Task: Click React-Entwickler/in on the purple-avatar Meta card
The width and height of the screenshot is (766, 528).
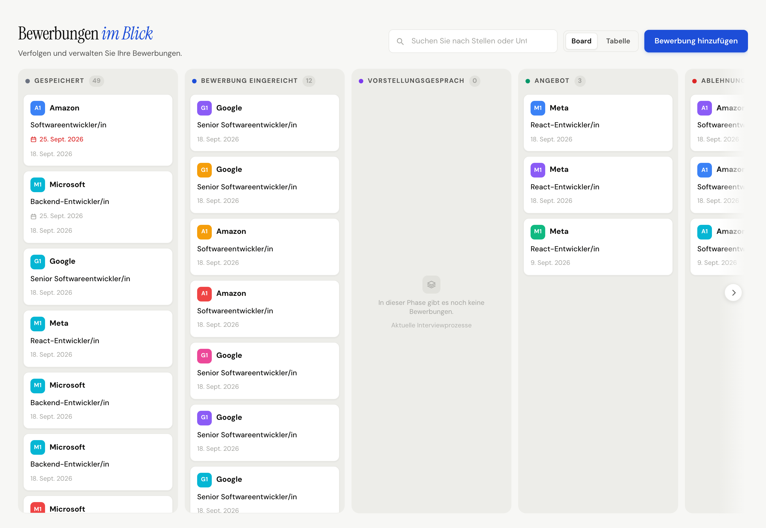Action: tap(565, 187)
